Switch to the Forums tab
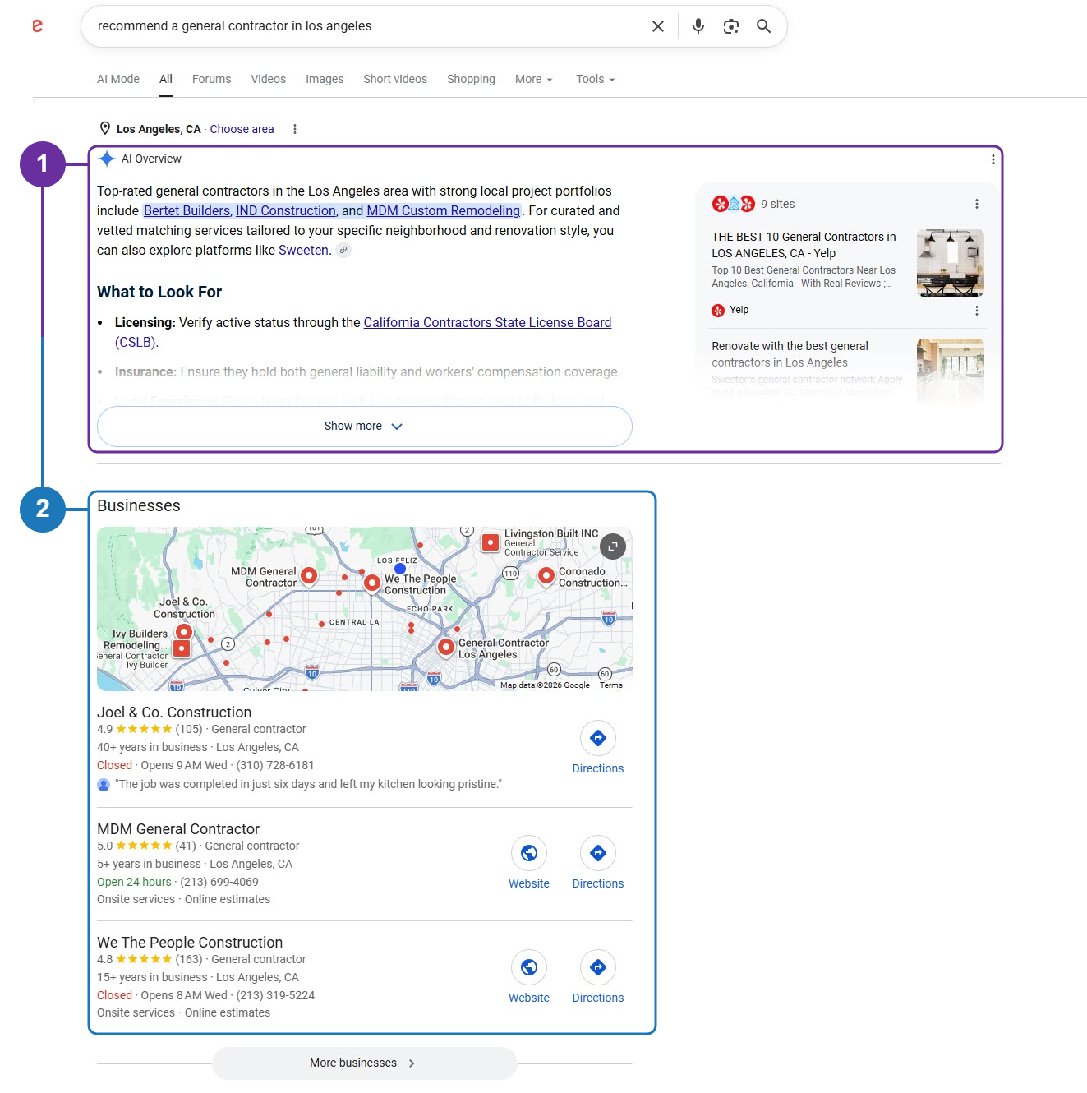 [x=211, y=79]
